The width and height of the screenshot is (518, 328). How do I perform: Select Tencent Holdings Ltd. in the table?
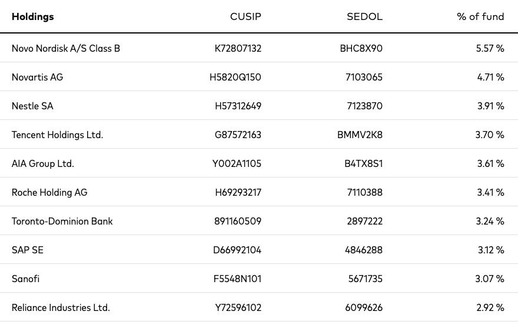tap(58, 135)
